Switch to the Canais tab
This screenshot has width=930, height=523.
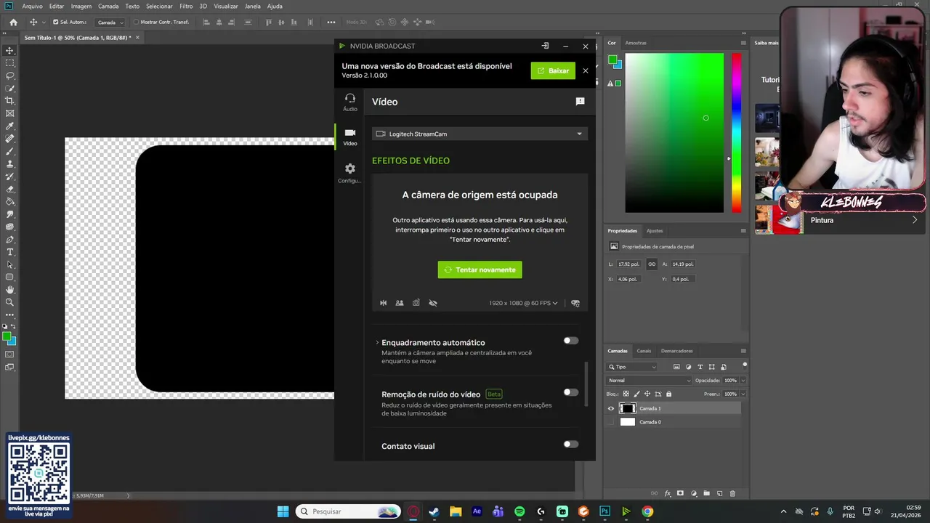click(644, 351)
